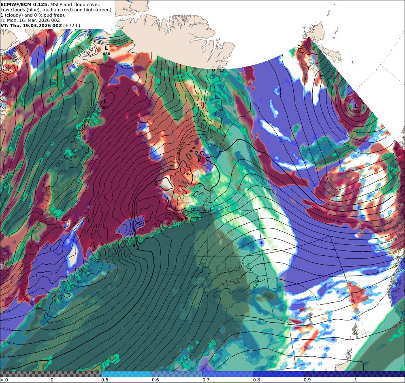Image resolution: width=405 pixels, height=383 pixels.
Task: Click the 'ECMWF/ECM 0.125: MSLP and cloud cover' title line
Action: [x=50, y=4]
